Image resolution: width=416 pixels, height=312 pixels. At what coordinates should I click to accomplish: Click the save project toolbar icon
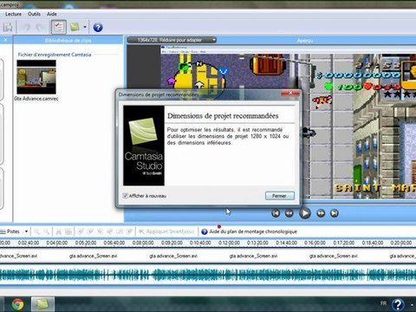coord(8,28)
